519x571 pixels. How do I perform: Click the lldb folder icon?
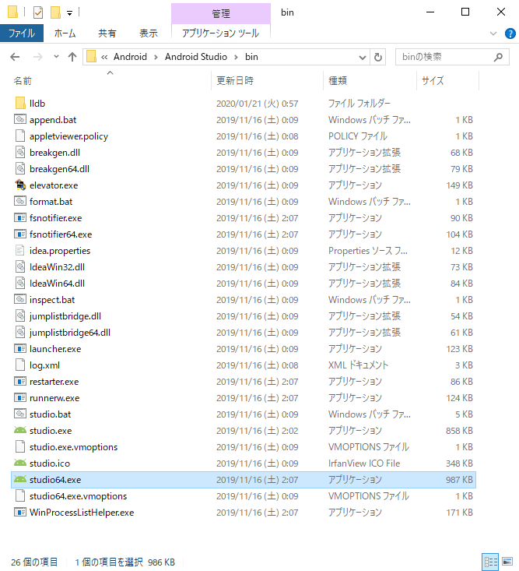pyautogui.click(x=20, y=104)
